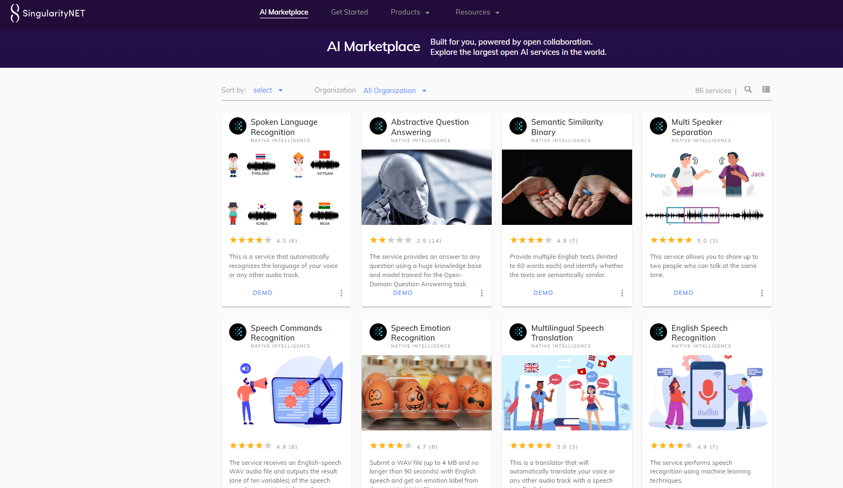843x488 pixels.
Task: Expand the Products menu
Action: [410, 12]
